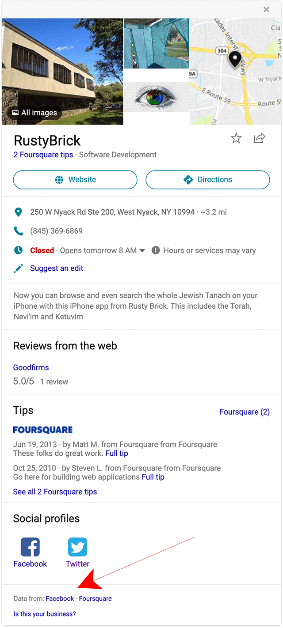Close the business panel with X
The height and width of the screenshot is (628, 283).
(x=266, y=9)
